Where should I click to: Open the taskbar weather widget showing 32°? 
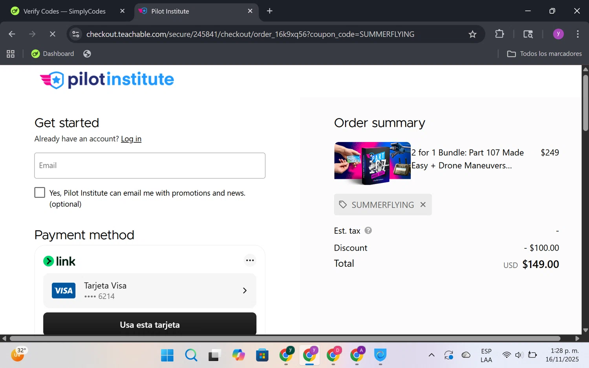18,354
